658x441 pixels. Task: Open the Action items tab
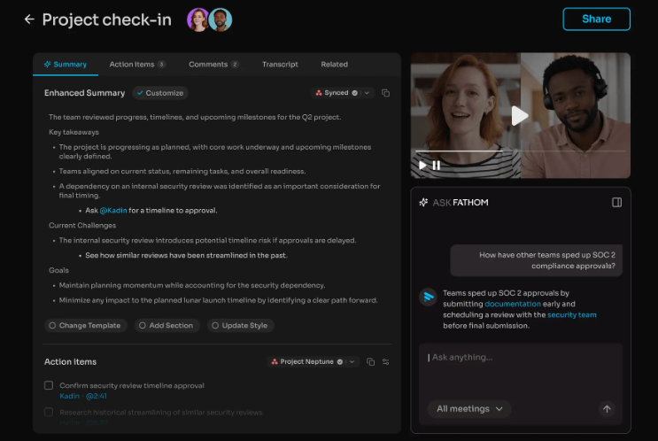click(137, 64)
